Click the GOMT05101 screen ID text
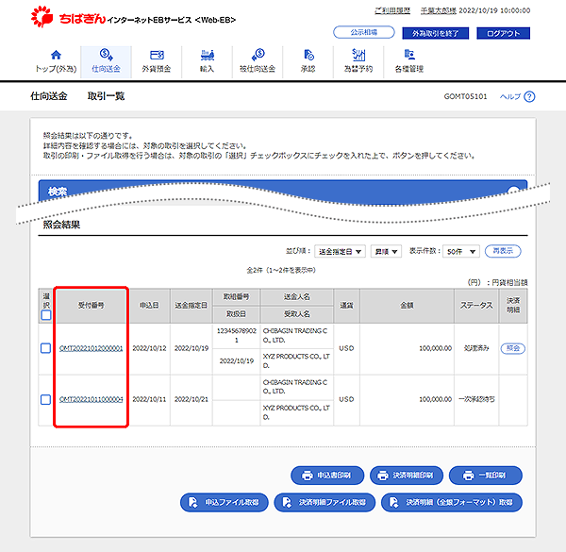This screenshot has width=566, height=552. (465, 97)
